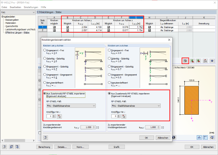Viewport: 218px width, 155px height.
Task: Pick buckling mode graphically for z-axis
Action: pos(124,116)
